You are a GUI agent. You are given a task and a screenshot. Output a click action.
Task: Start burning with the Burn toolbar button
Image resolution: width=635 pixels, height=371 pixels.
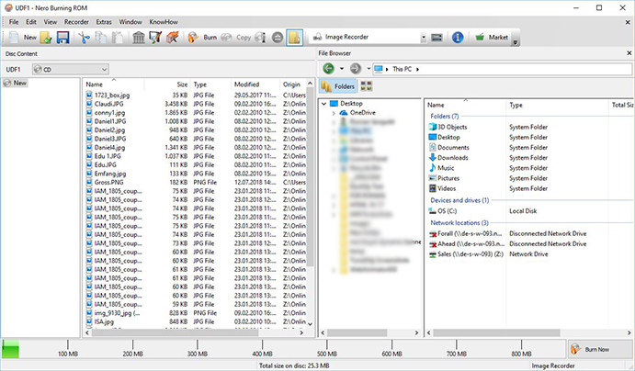[x=202, y=38]
